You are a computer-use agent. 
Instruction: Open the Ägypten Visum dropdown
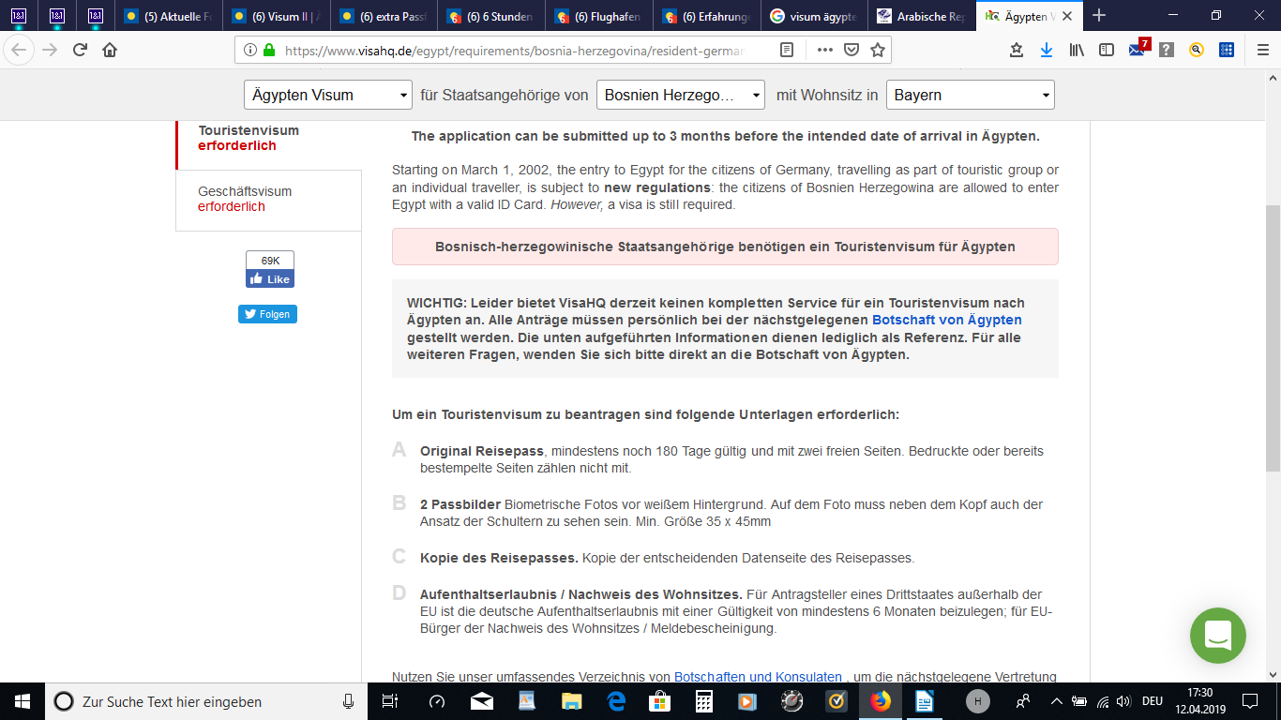[327, 95]
